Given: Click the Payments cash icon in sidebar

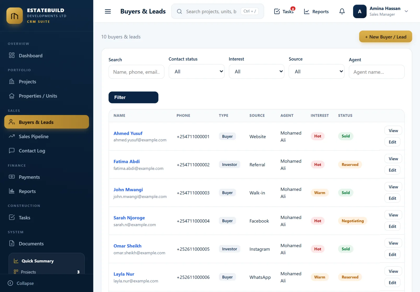Looking at the screenshot, I should [x=12, y=177].
